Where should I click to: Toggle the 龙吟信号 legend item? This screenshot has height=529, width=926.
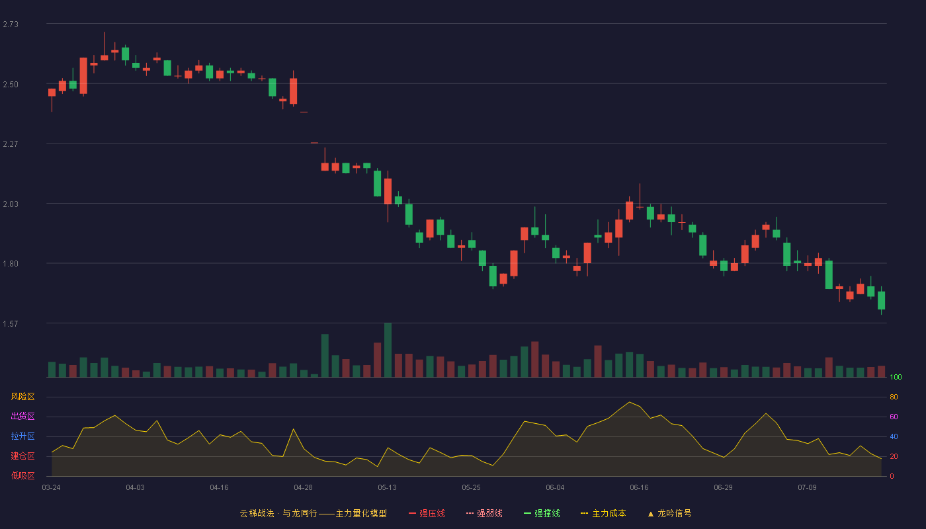(x=669, y=513)
